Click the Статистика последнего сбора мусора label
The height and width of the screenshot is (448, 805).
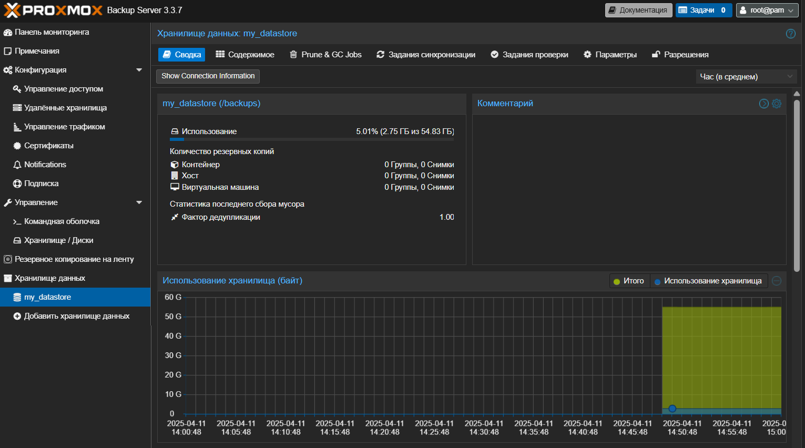[237, 204]
